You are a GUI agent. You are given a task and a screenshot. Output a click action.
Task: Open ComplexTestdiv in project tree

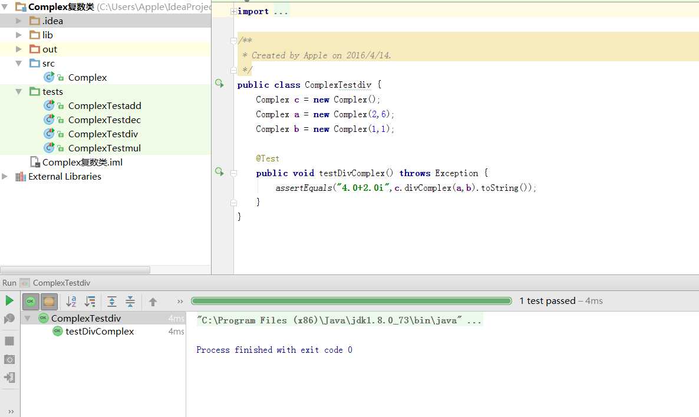coord(103,134)
